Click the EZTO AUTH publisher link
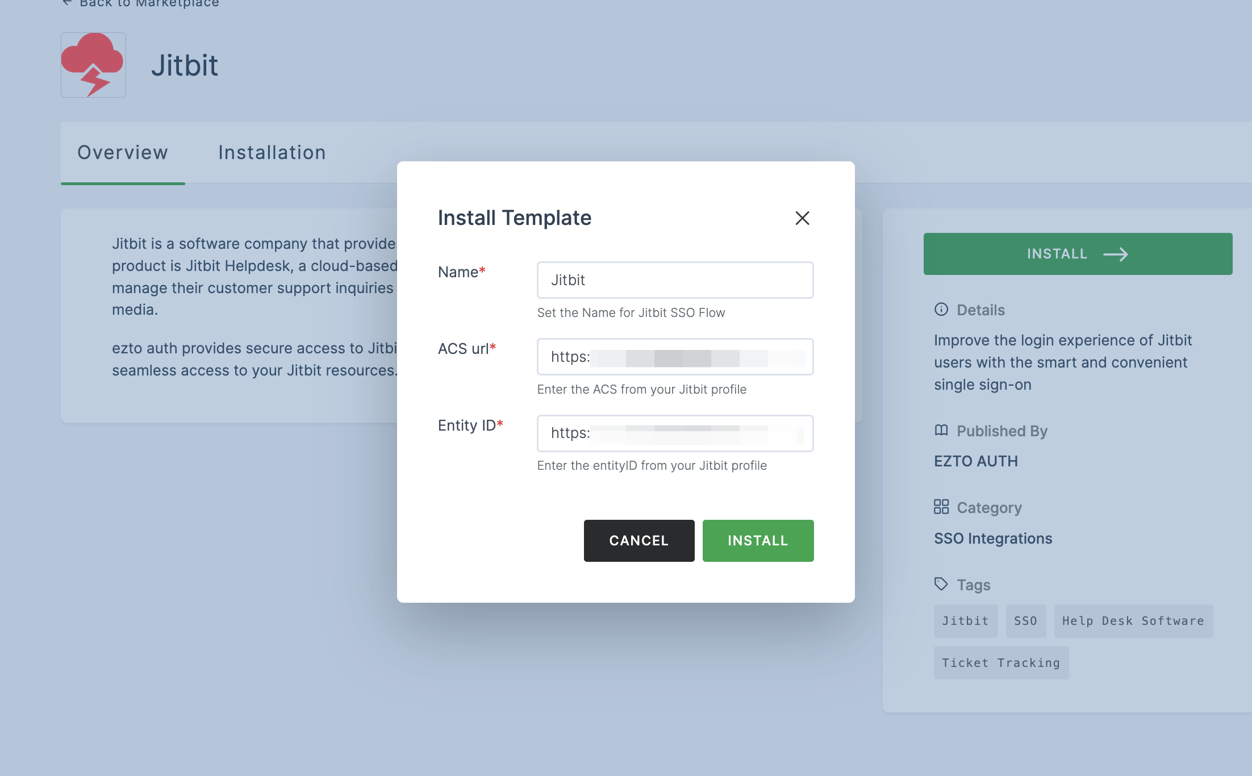1252x776 pixels. coord(975,460)
